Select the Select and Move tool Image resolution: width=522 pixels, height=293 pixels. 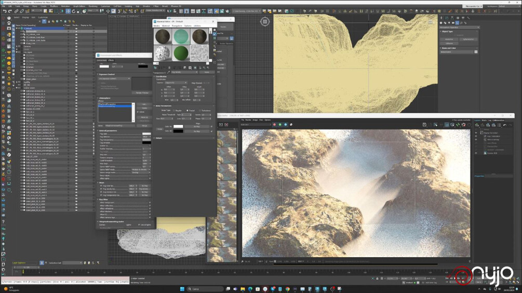[68, 11]
